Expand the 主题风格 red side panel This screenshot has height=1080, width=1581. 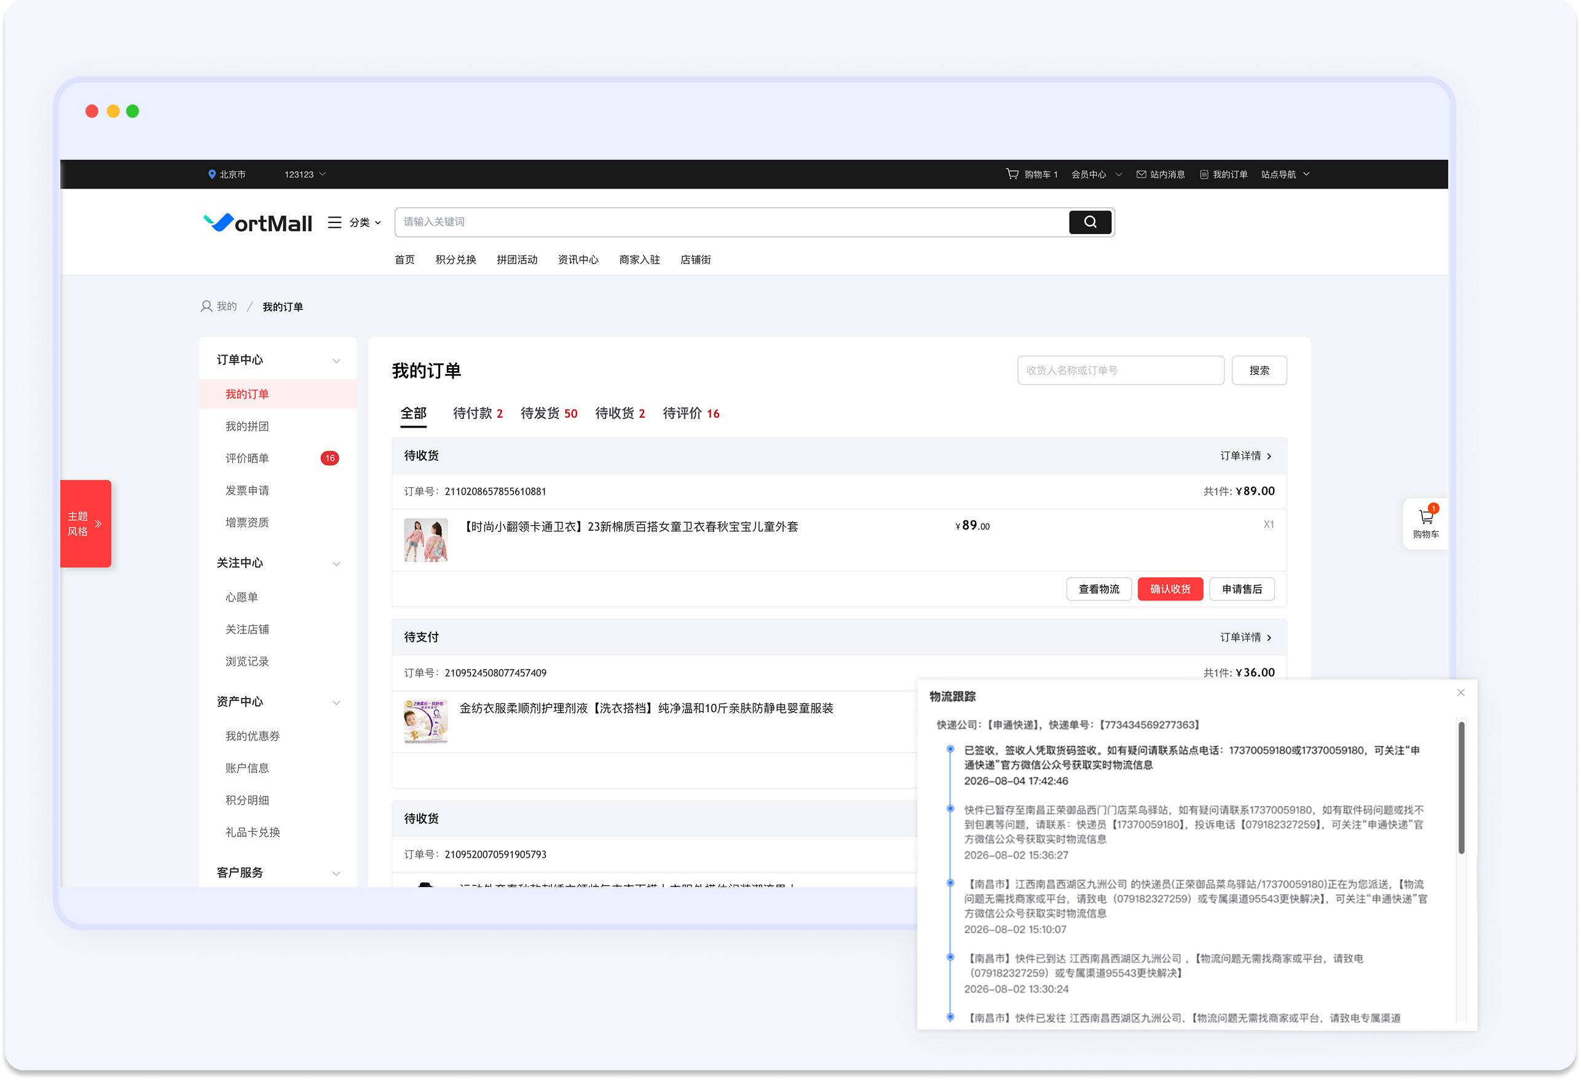pos(85,523)
